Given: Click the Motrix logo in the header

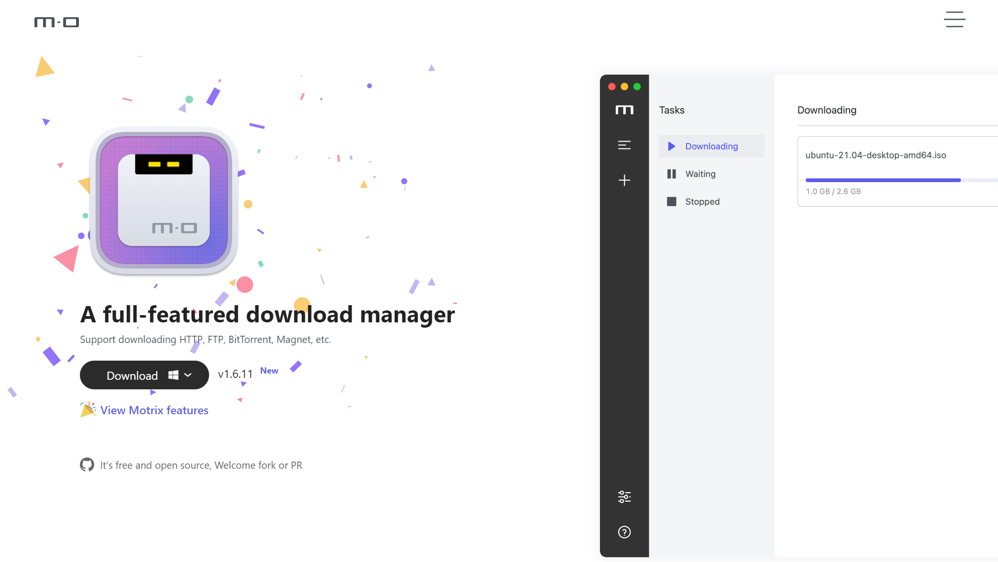Looking at the screenshot, I should [56, 22].
